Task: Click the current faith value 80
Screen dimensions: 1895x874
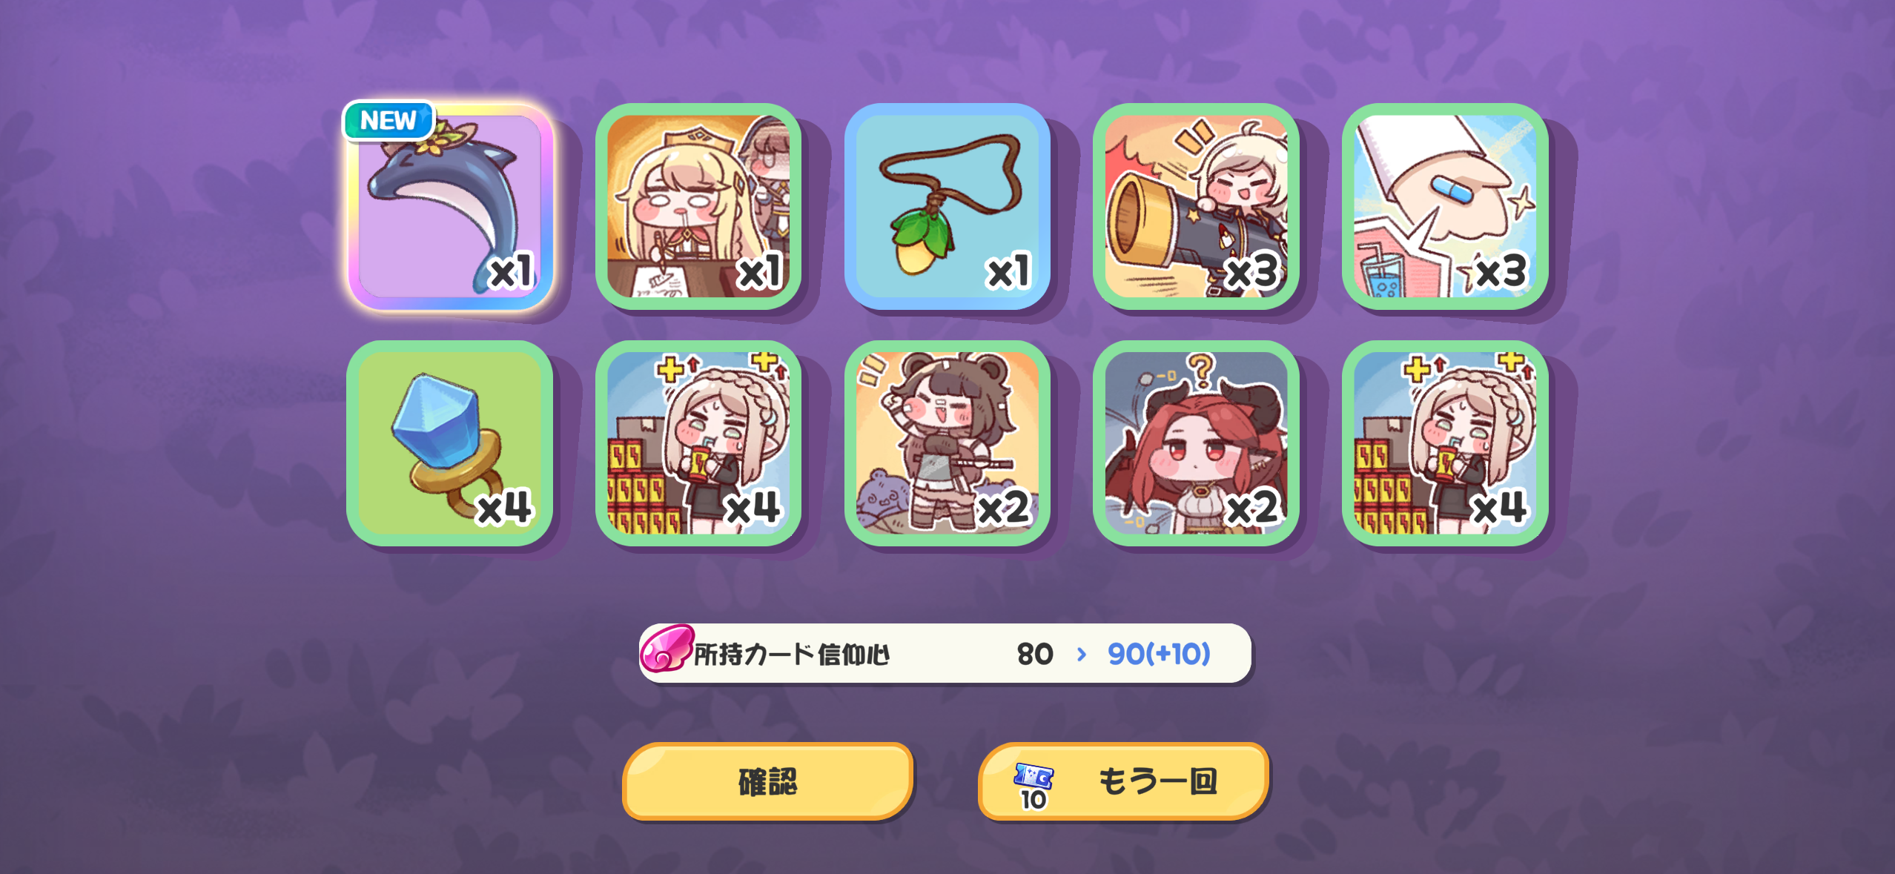Action: 1035,655
